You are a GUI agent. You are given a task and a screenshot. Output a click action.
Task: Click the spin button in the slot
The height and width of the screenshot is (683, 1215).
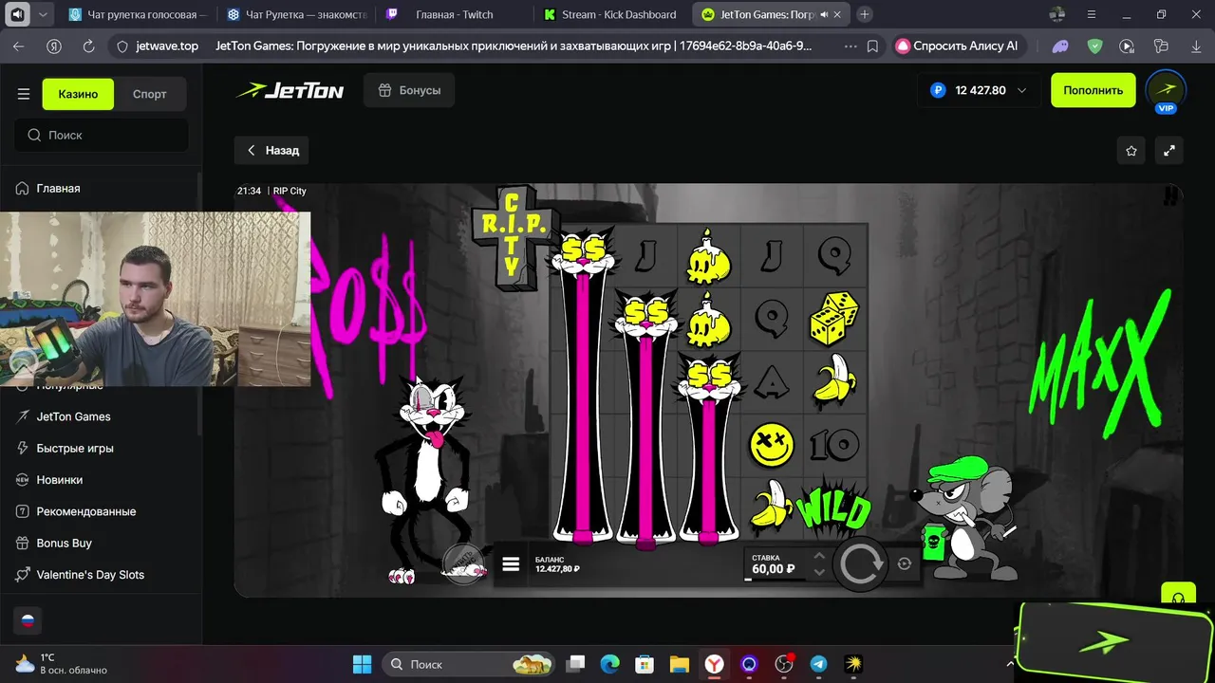860,563
